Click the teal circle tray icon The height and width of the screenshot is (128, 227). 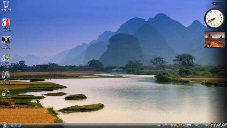199,125
